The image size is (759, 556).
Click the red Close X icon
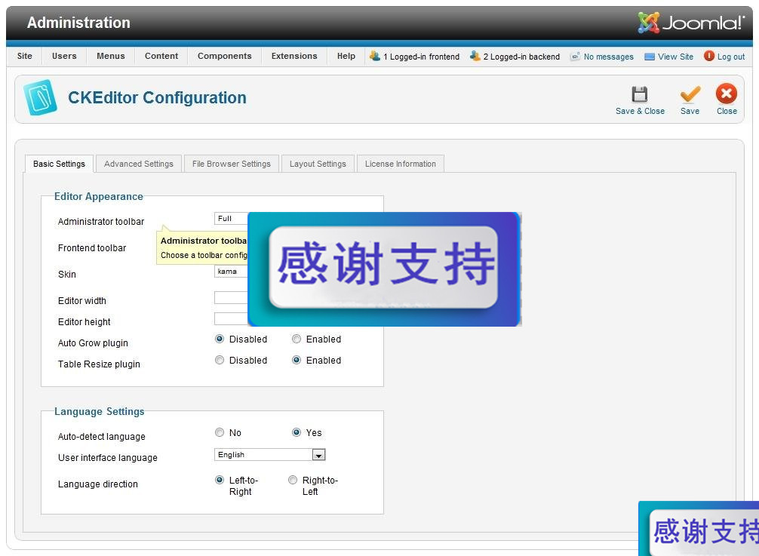(x=726, y=94)
